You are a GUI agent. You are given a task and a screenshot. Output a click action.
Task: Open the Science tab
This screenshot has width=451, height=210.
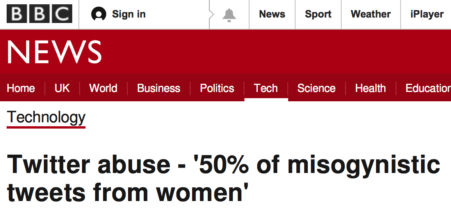pyautogui.click(x=316, y=88)
